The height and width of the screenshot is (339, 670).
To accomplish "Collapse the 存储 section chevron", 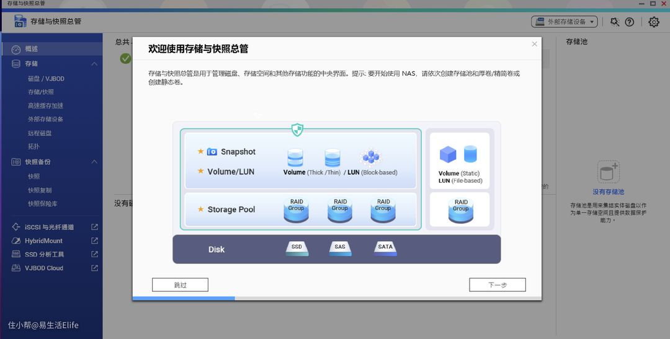I will tap(94, 64).
